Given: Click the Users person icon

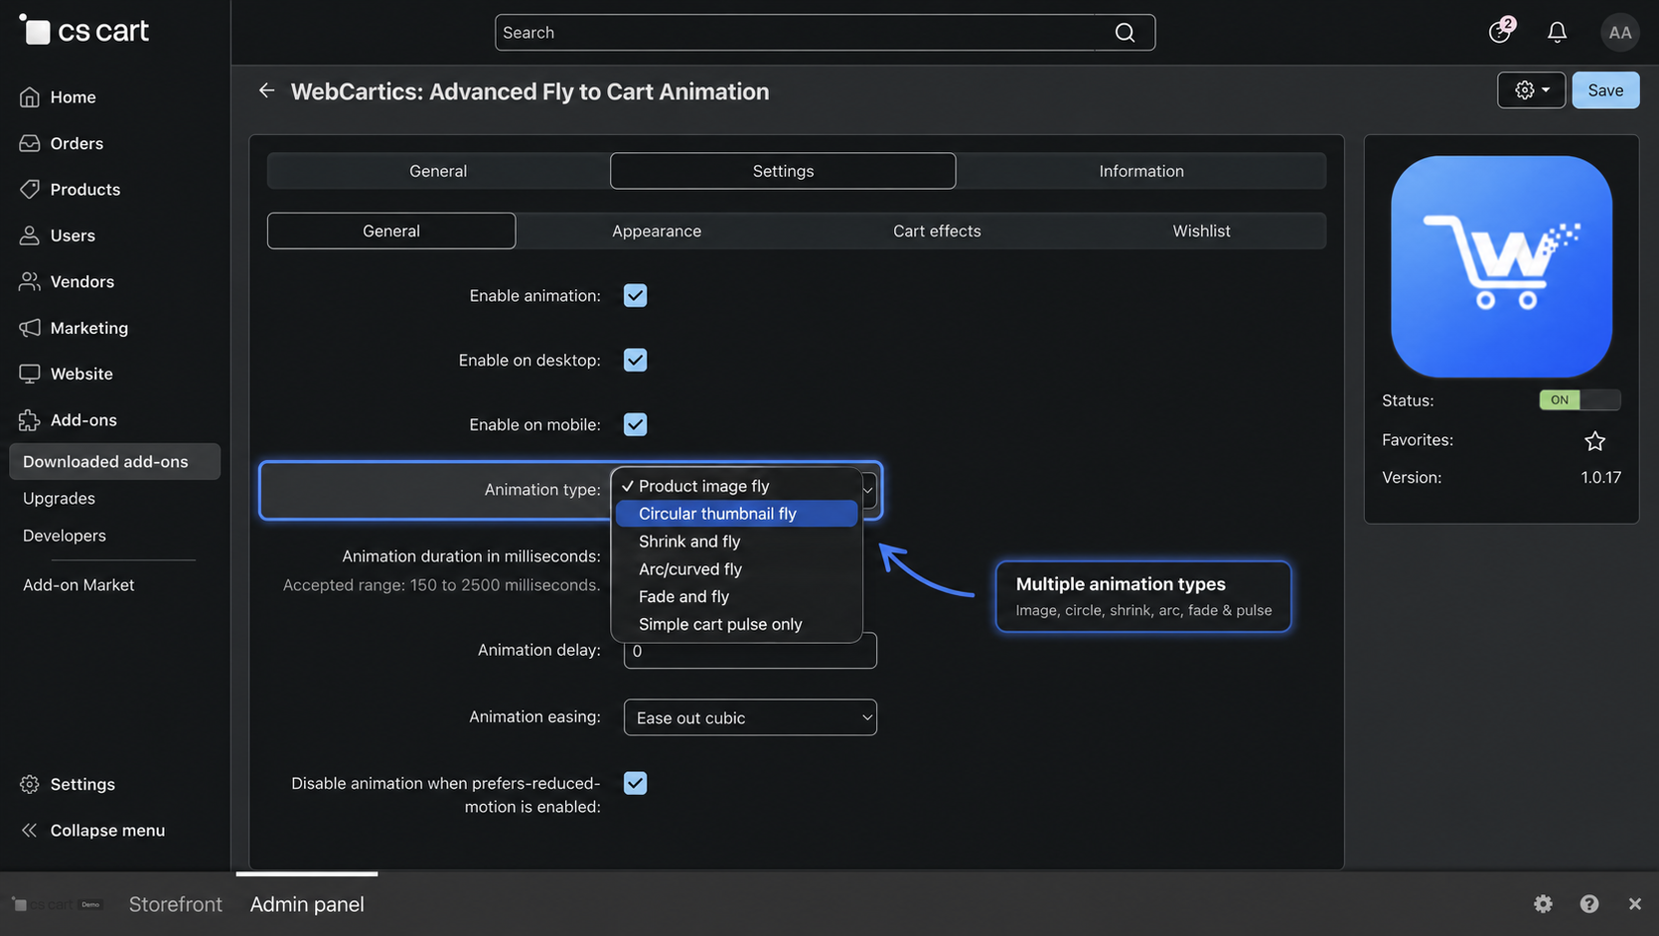Looking at the screenshot, I should point(30,235).
